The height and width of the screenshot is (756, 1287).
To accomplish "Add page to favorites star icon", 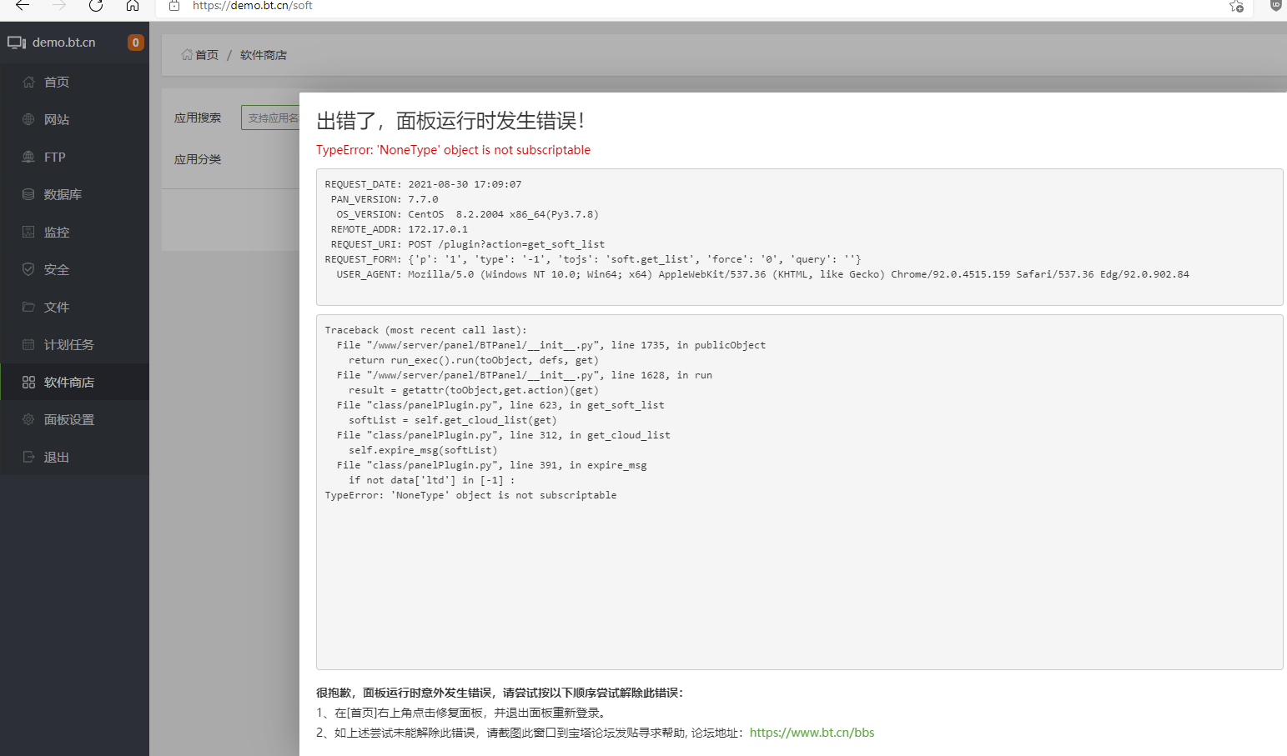I will tap(1236, 6).
